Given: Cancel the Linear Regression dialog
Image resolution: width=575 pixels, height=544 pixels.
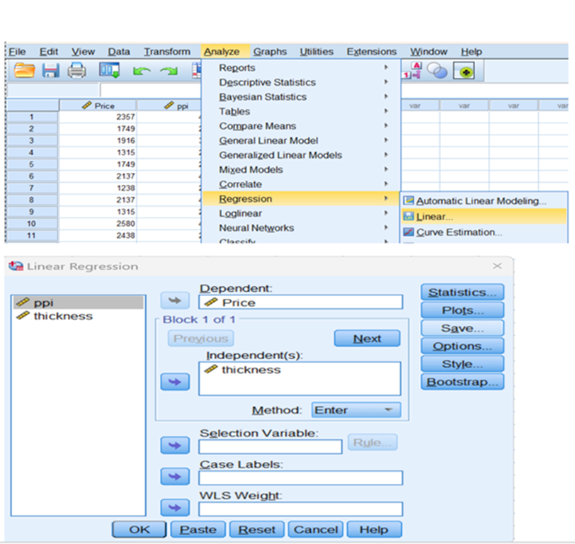Looking at the screenshot, I should coord(316,529).
